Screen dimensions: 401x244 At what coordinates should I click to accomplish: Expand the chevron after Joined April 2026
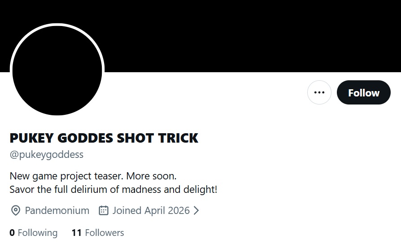coord(196,210)
